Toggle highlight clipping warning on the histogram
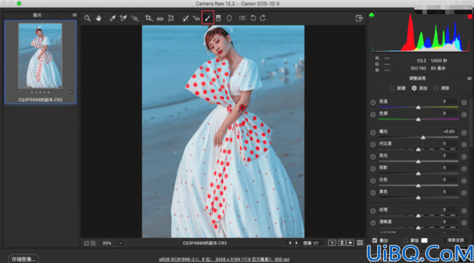 (x=470, y=16)
